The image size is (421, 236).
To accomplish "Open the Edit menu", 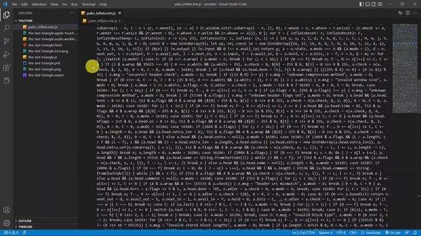I will (x=24, y=5).
